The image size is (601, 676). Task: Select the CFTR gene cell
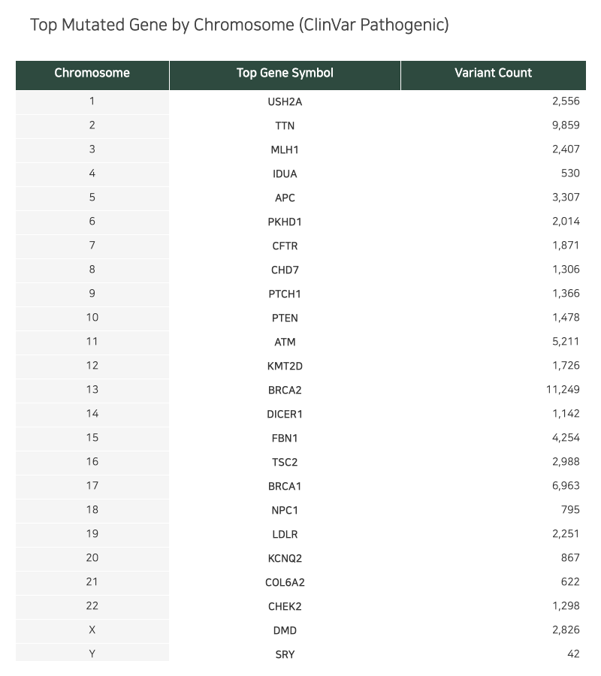point(285,246)
